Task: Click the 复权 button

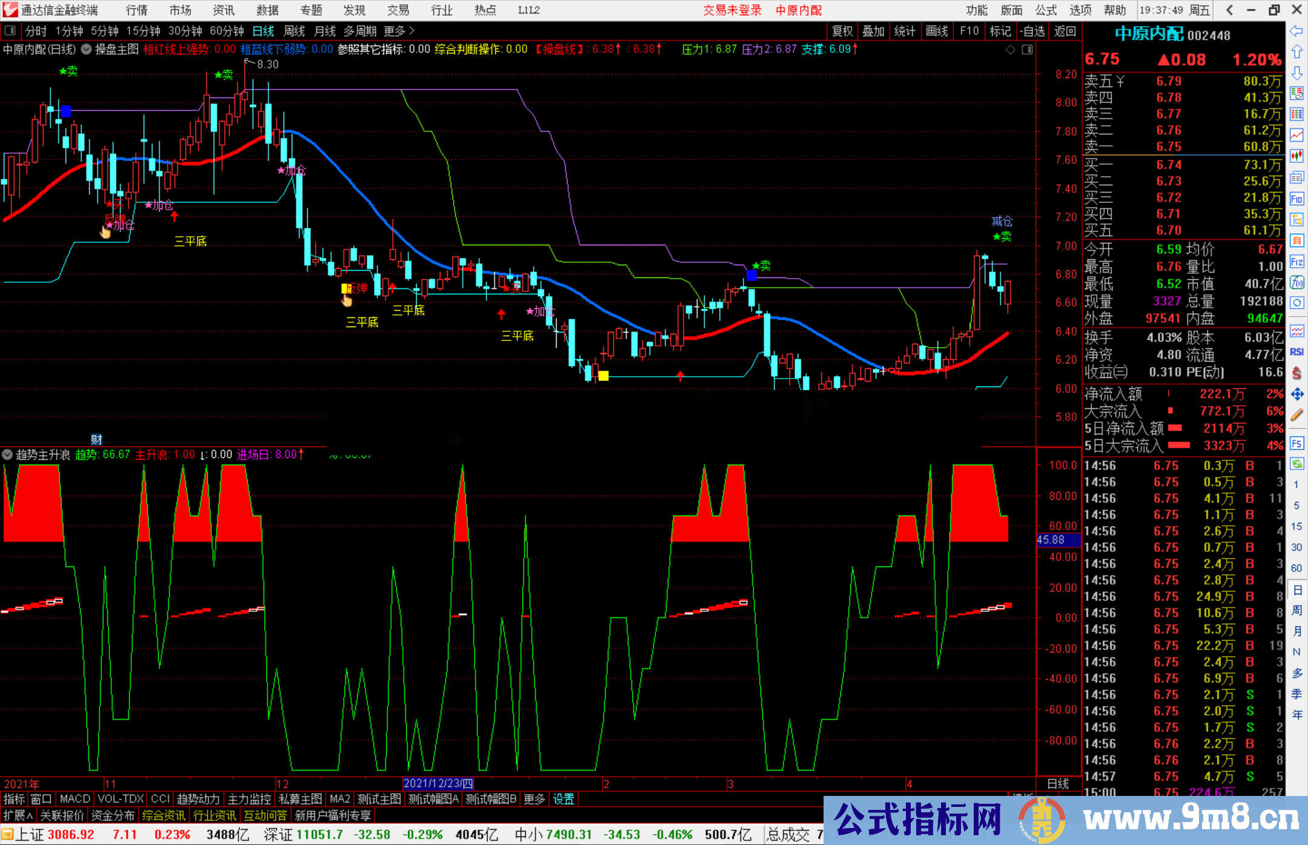Action: click(842, 31)
